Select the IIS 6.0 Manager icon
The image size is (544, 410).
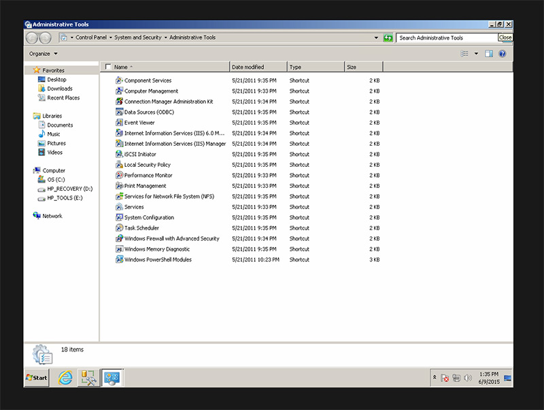(x=119, y=133)
